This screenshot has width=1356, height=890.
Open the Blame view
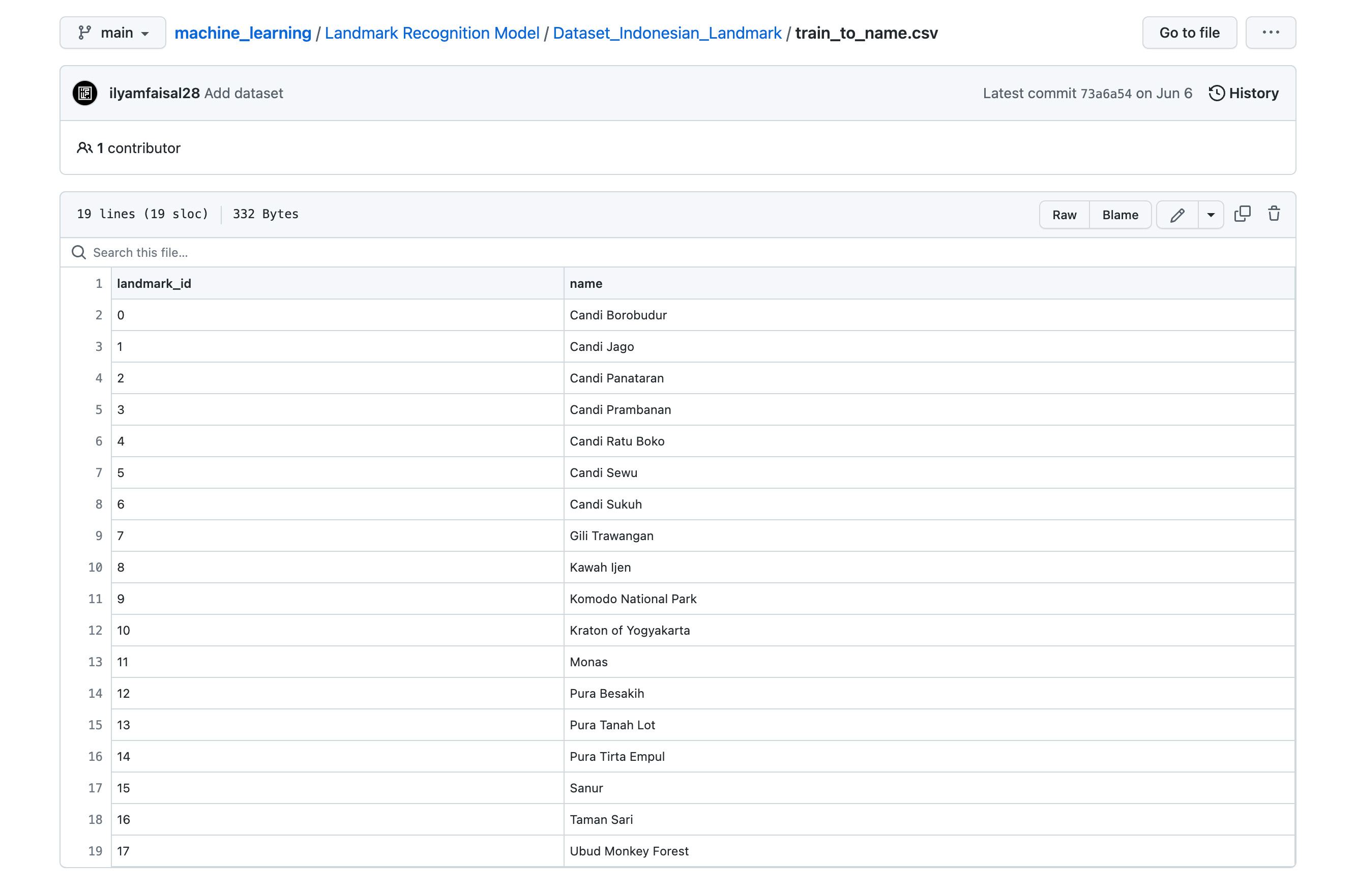[x=1119, y=215]
